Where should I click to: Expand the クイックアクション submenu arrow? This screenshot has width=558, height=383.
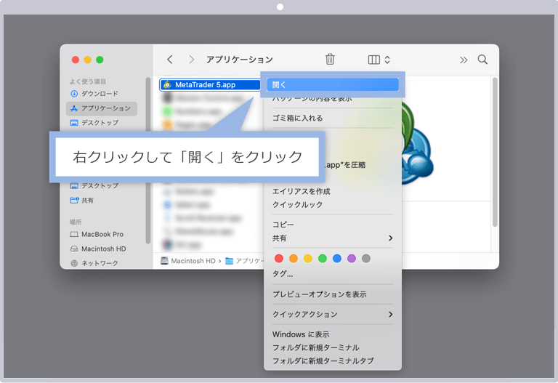pyautogui.click(x=391, y=314)
